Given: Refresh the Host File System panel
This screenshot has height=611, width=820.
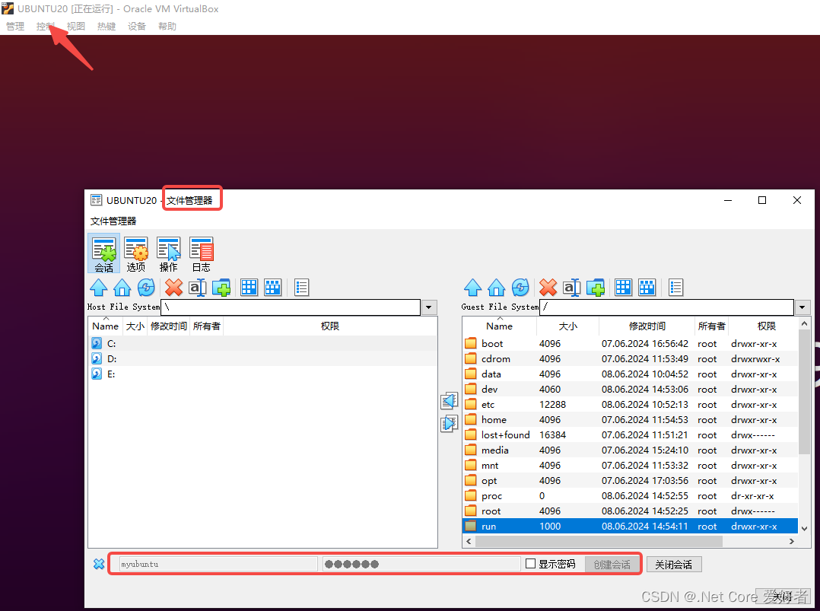Looking at the screenshot, I should [146, 287].
